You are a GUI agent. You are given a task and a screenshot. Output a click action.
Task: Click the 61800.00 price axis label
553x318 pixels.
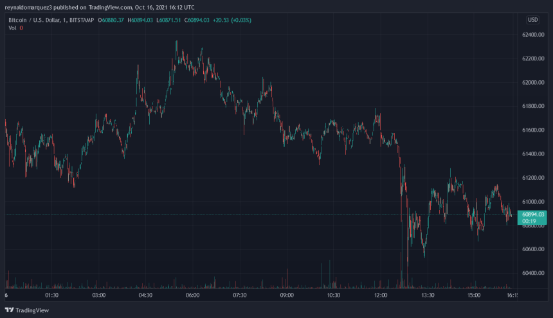(x=533, y=106)
